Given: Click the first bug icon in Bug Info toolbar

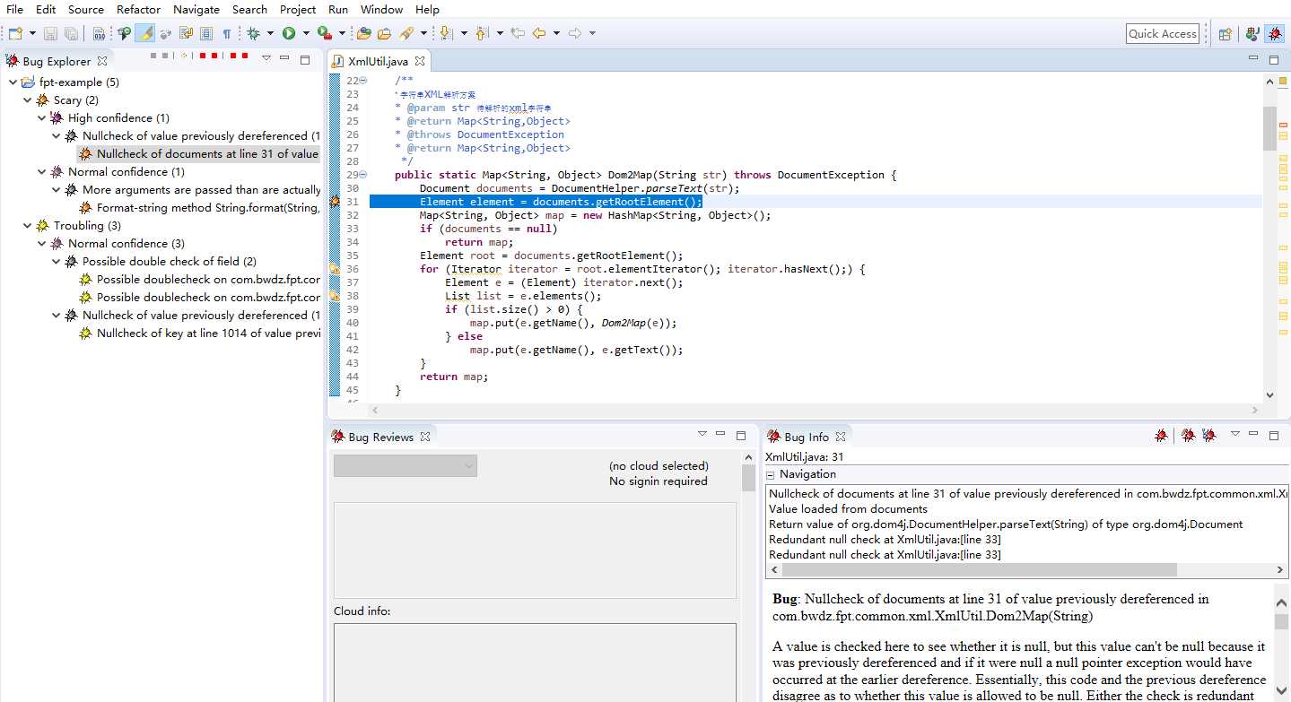Looking at the screenshot, I should click(x=1161, y=436).
